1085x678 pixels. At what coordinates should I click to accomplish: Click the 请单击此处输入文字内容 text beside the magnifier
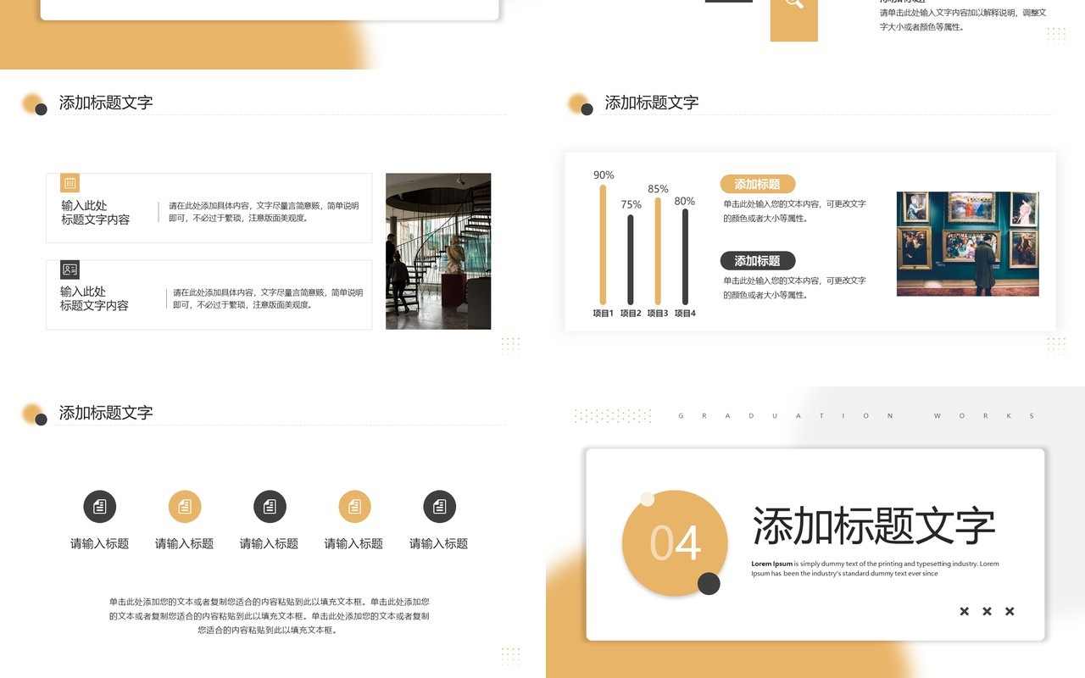pyautogui.click(x=963, y=19)
